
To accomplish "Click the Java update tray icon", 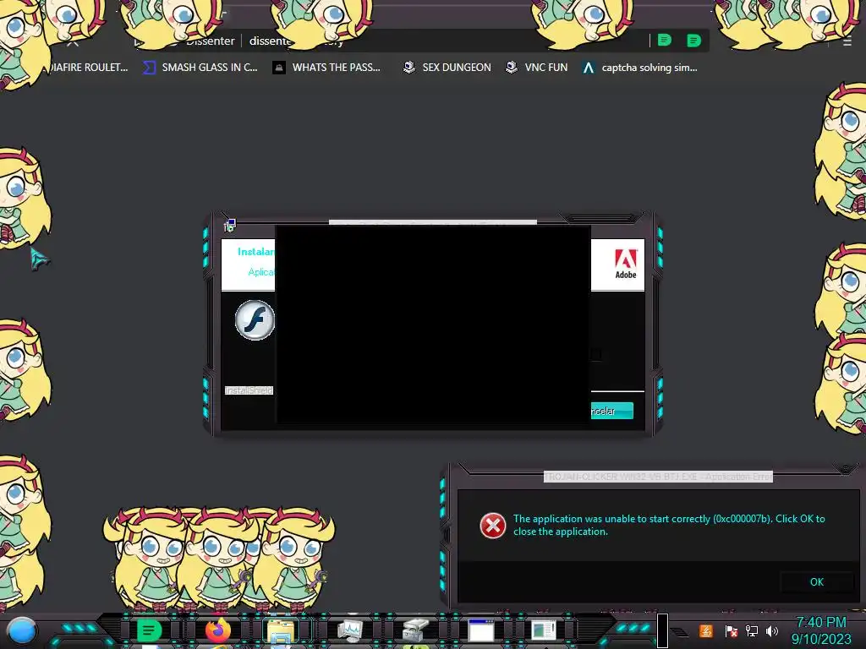I will pos(706,630).
